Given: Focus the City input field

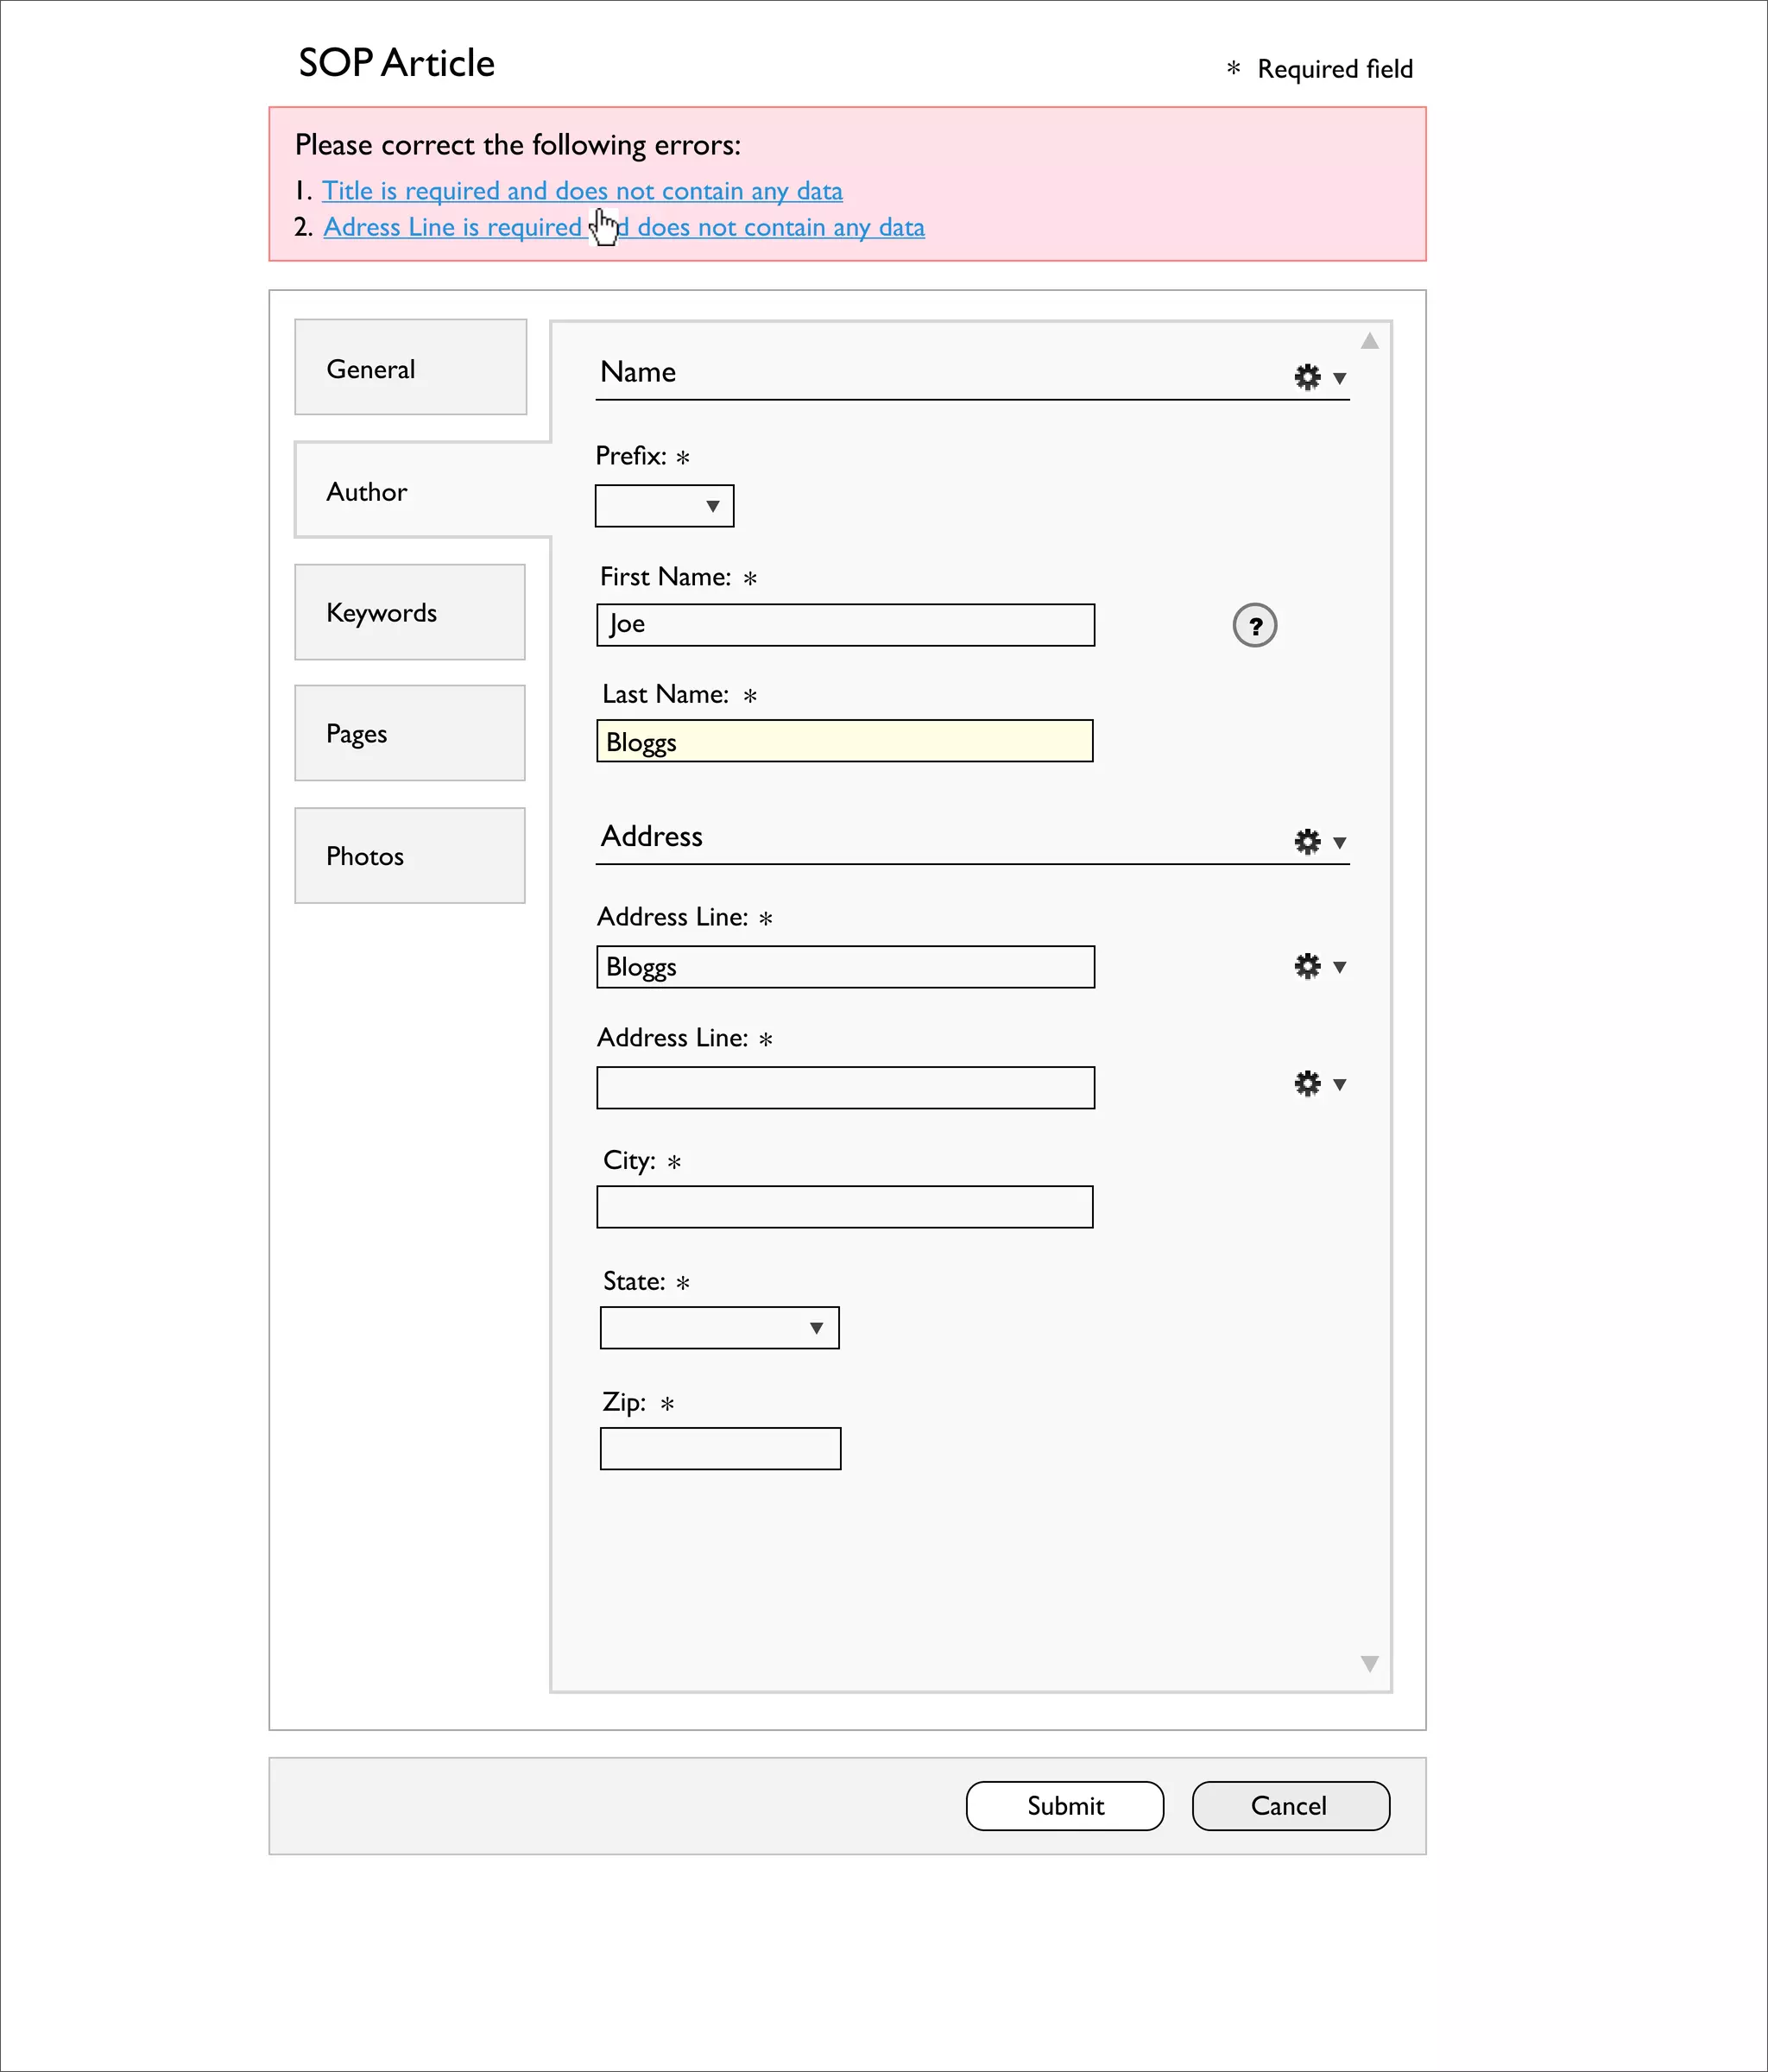Looking at the screenshot, I should pos(845,1207).
